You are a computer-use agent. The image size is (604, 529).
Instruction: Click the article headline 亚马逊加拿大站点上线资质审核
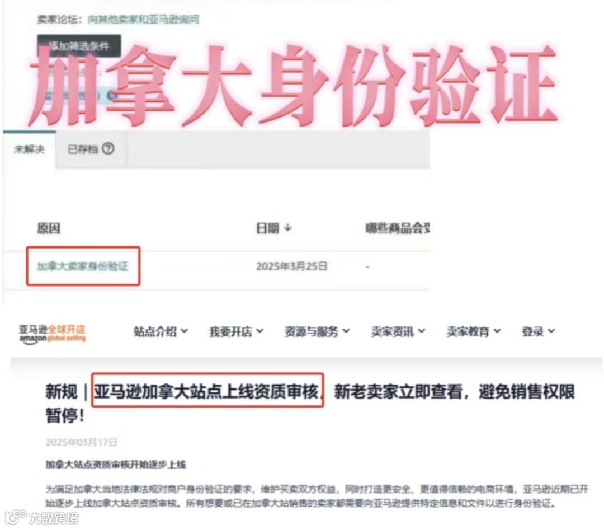(x=207, y=391)
